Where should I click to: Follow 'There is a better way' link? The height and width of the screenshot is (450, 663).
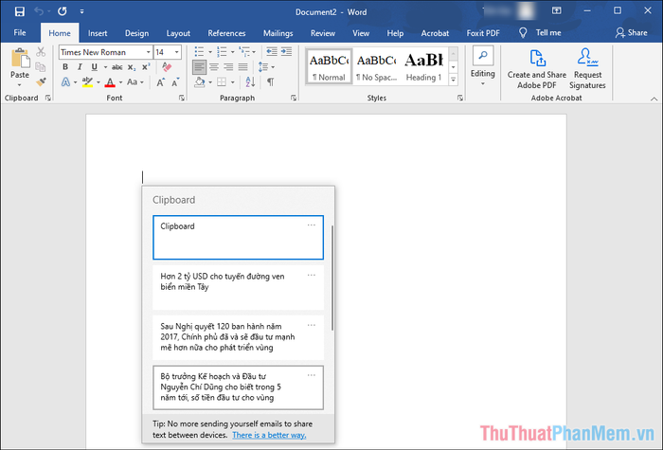coord(269,435)
